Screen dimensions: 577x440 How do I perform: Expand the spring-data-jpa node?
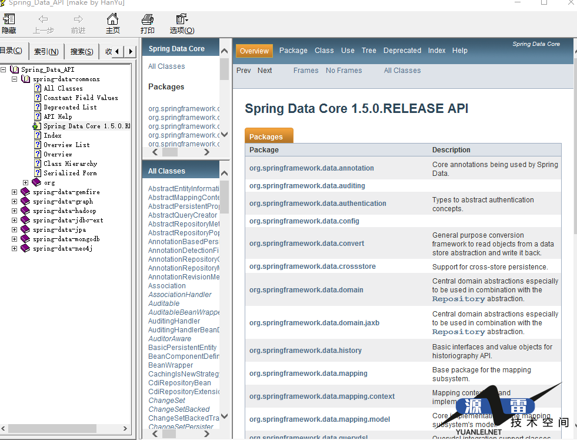click(14, 229)
